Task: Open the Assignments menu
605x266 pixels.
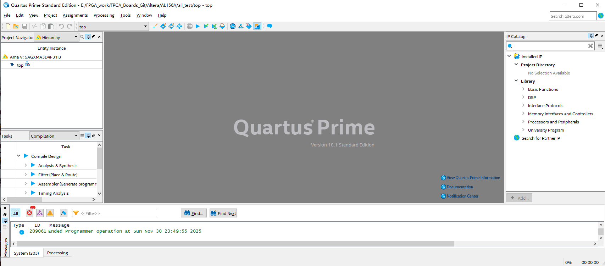Action: (75, 15)
